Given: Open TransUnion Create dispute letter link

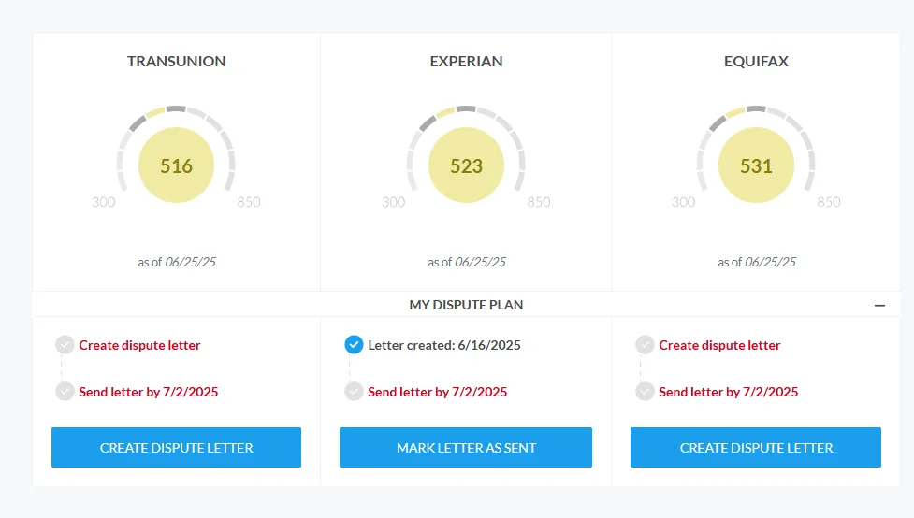Looking at the screenshot, I should tap(139, 345).
